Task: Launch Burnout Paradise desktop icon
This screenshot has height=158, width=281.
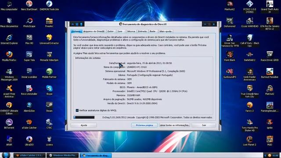Action: click(x=270, y=73)
